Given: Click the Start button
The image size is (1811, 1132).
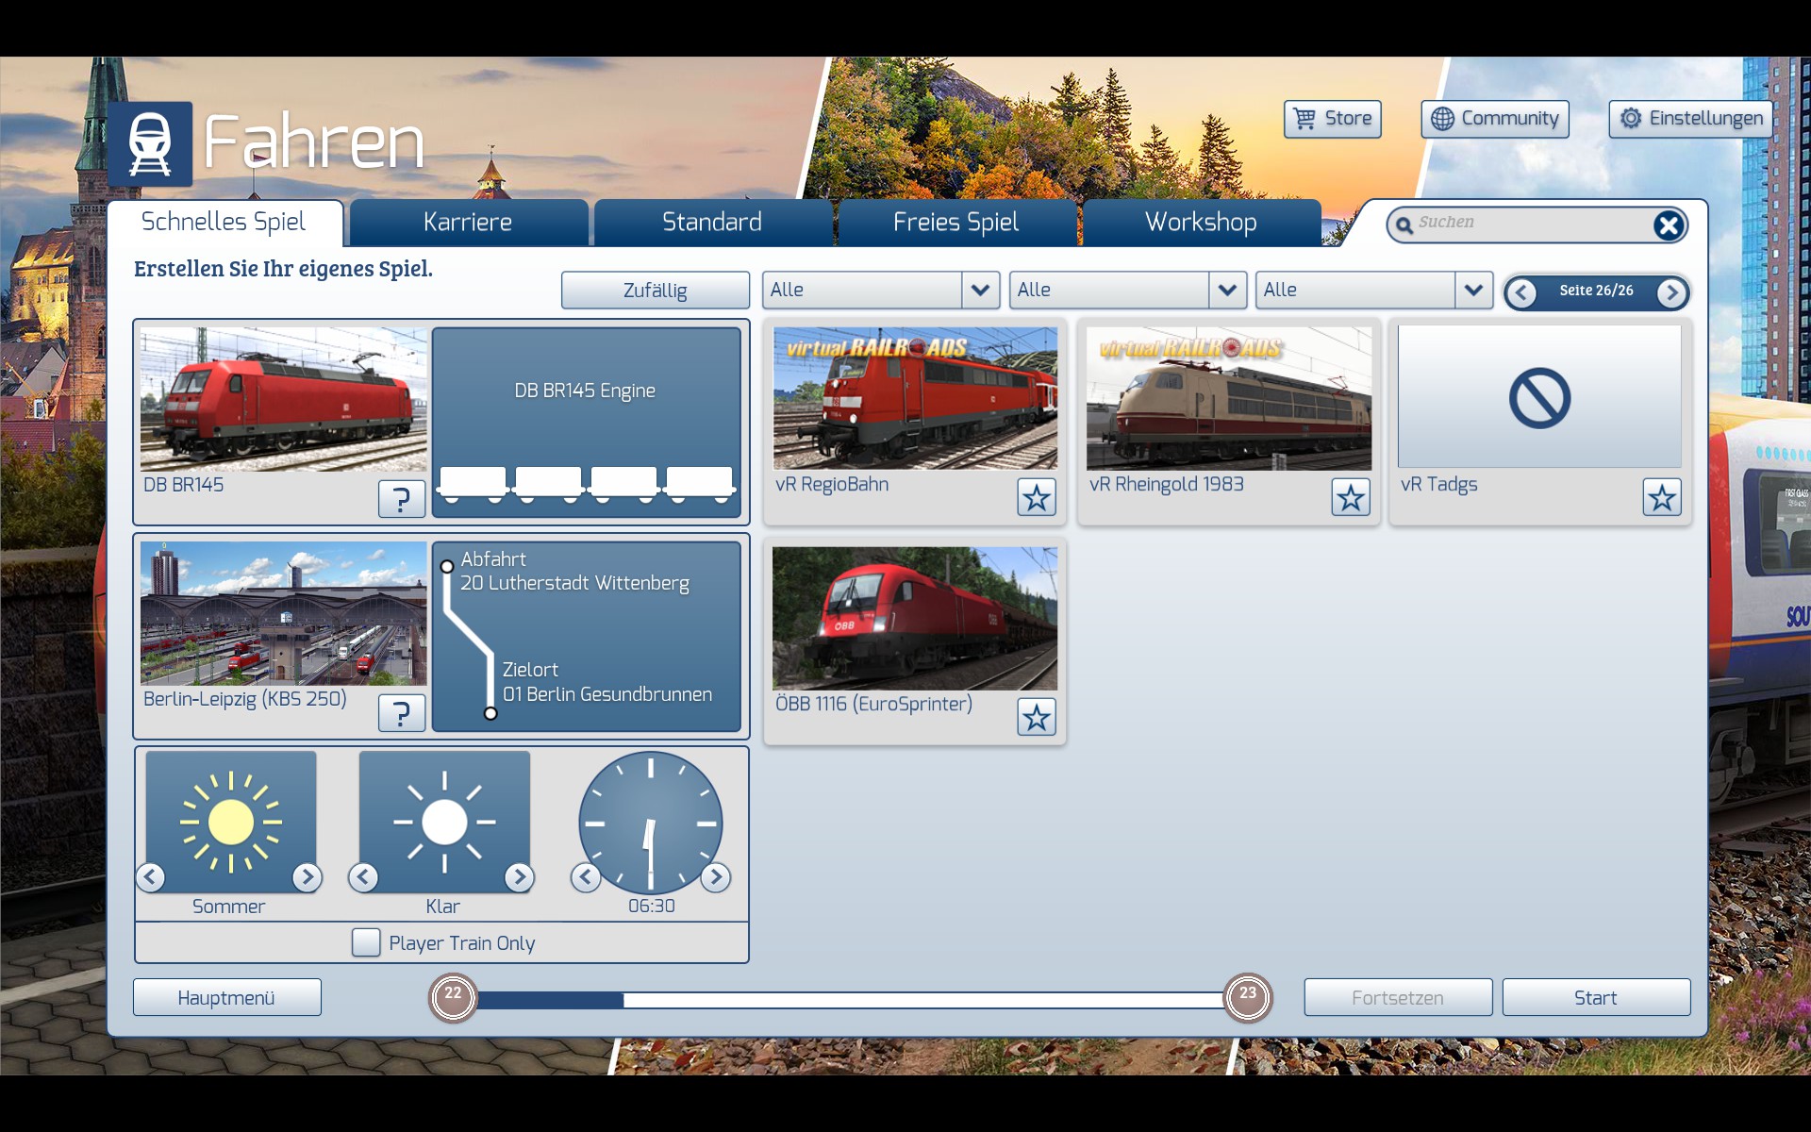Looking at the screenshot, I should tap(1595, 998).
